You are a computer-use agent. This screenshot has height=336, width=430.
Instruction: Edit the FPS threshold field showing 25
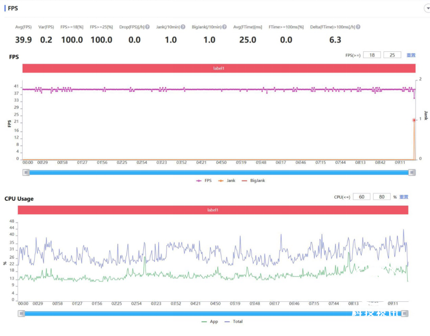coord(392,55)
